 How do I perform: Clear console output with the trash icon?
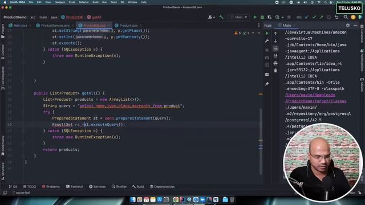[x=275, y=71]
